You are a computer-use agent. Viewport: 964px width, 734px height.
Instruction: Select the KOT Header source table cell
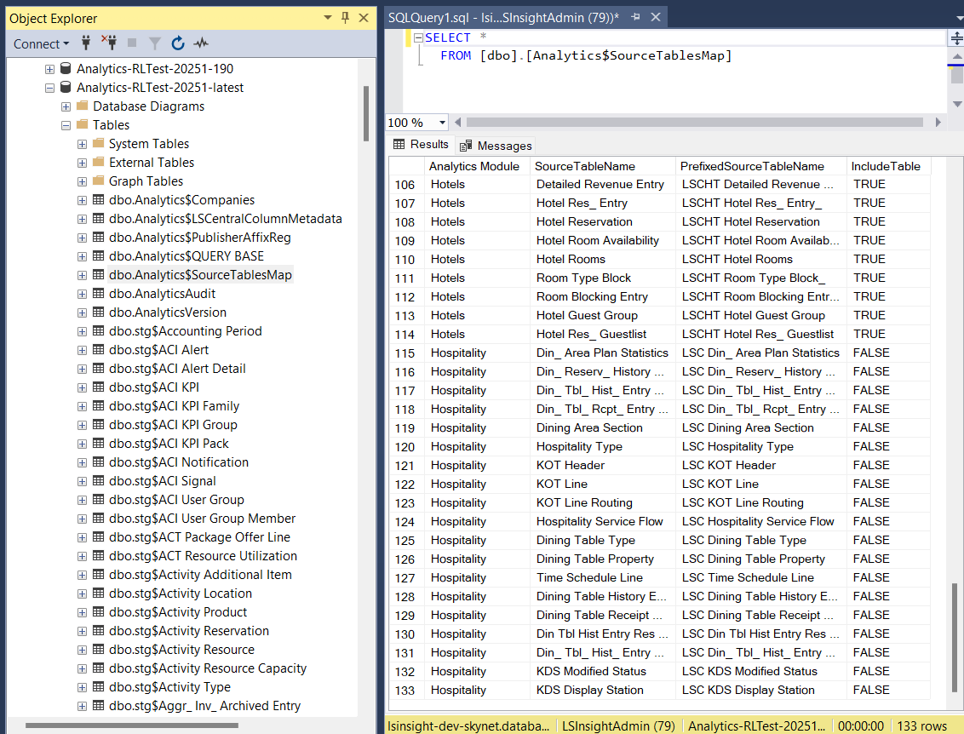[570, 465]
